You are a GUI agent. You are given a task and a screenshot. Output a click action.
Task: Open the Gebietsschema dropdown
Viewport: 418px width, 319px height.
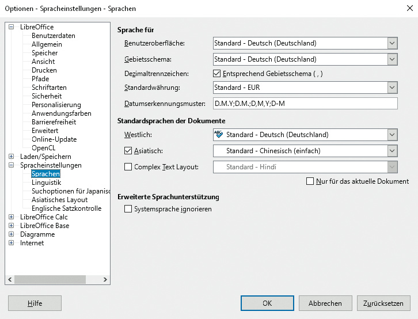(392, 59)
